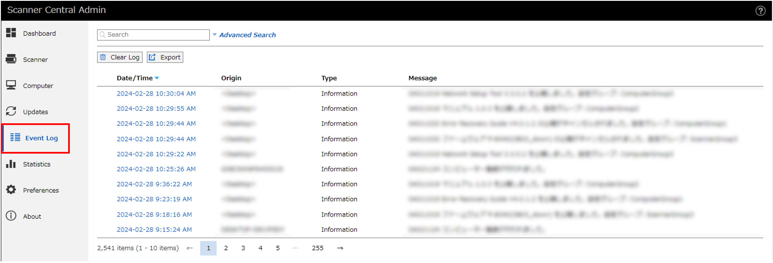Go to page 4

(260, 248)
